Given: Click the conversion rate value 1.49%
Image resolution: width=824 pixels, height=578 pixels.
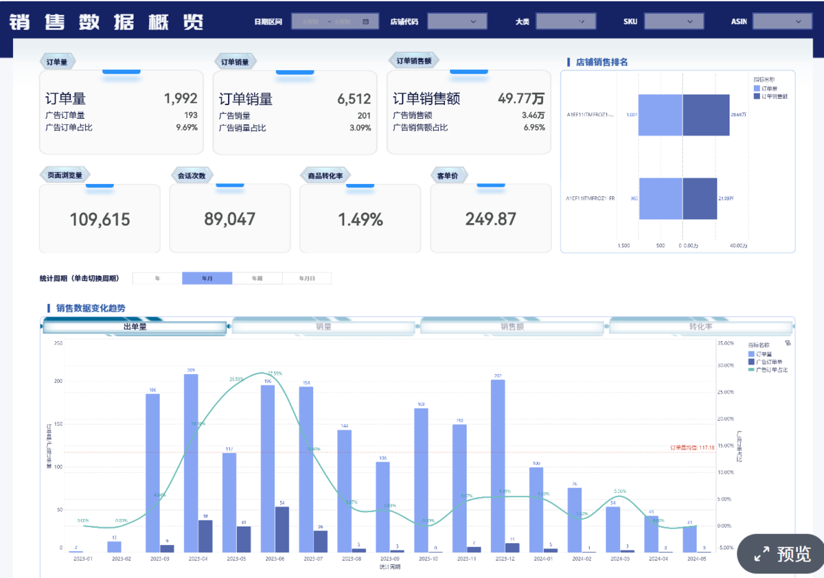Looking at the screenshot, I should (360, 220).
